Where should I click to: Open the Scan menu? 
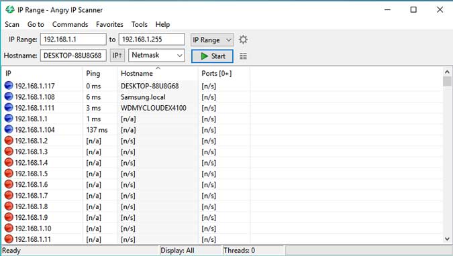click(x=12, y=25)
